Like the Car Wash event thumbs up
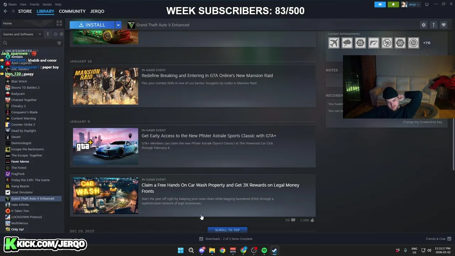455x256 pixels. [312, 220]
